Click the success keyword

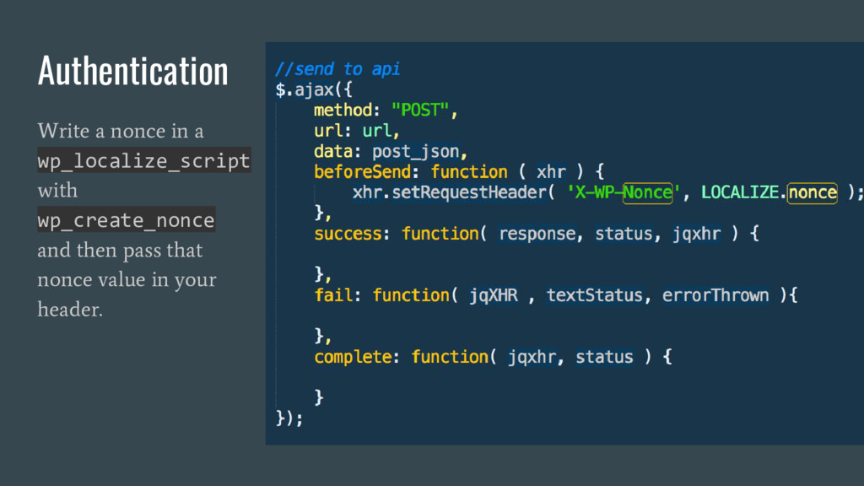point(348,234)
